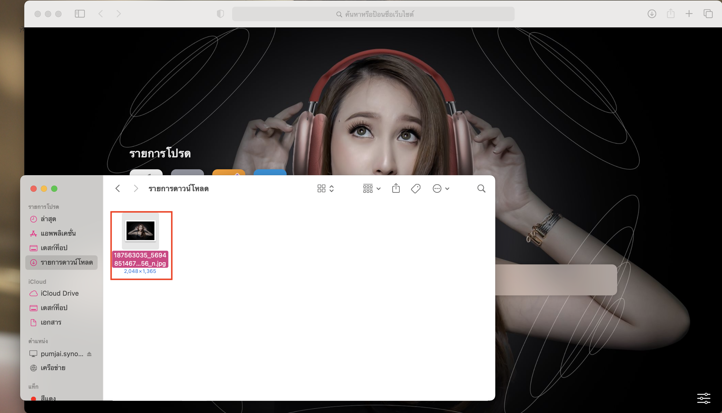
Task: Click the Finder share icon
Action: pos(396,188)
